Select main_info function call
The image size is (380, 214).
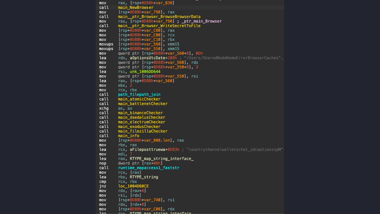129,136
